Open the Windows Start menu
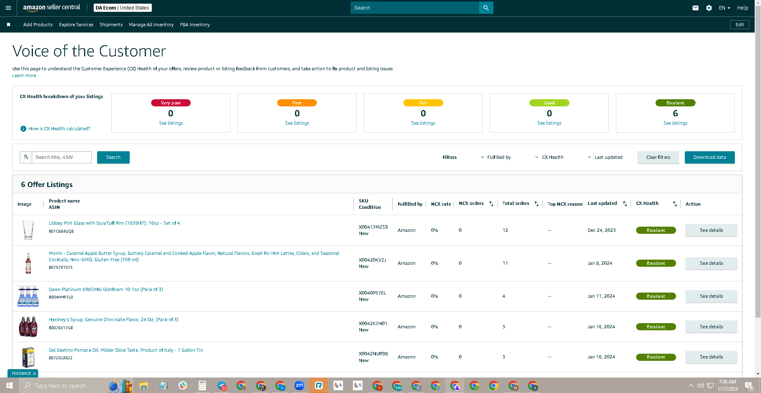 10,385
